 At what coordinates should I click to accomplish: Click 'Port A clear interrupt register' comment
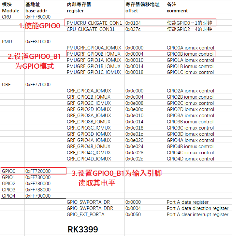[x=198, y=214]
